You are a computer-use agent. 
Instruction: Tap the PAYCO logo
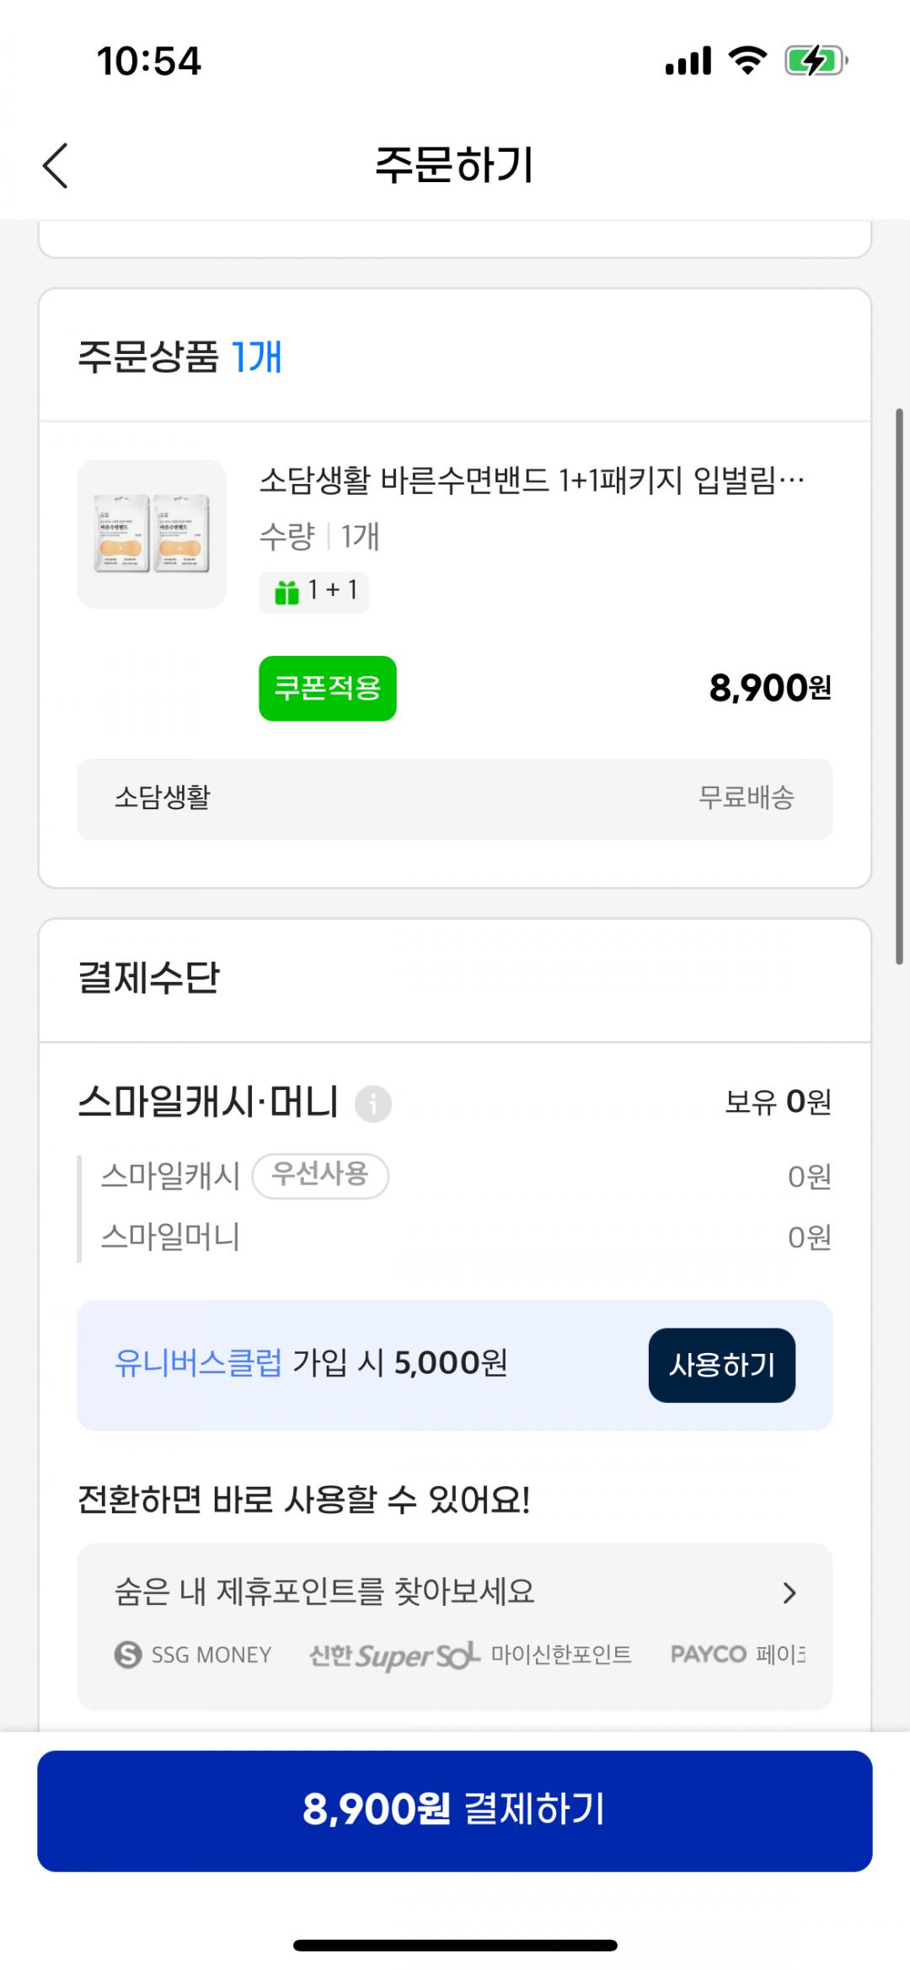tap(709, 1654)
